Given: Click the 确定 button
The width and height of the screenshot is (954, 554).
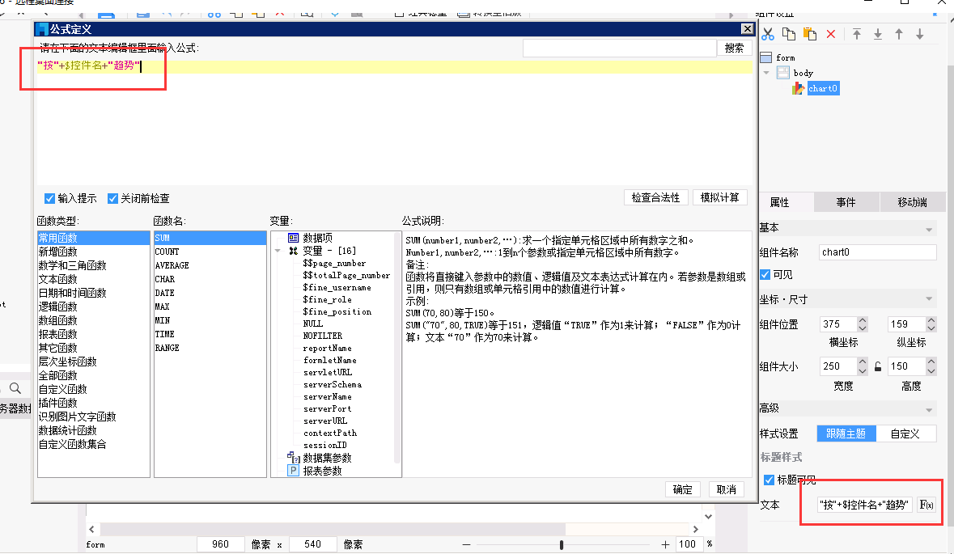Looking at the screenshot, I should pos(683,489).
